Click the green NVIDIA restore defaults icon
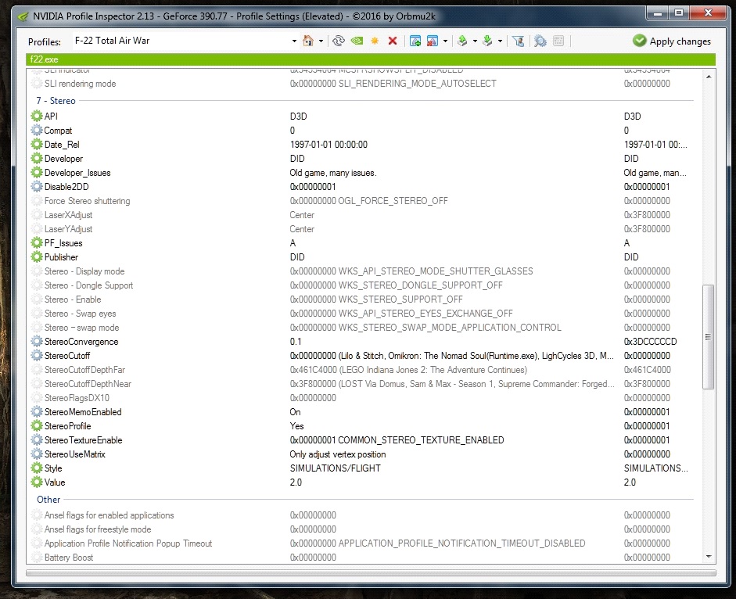736x599 pixels. point(357,41)
